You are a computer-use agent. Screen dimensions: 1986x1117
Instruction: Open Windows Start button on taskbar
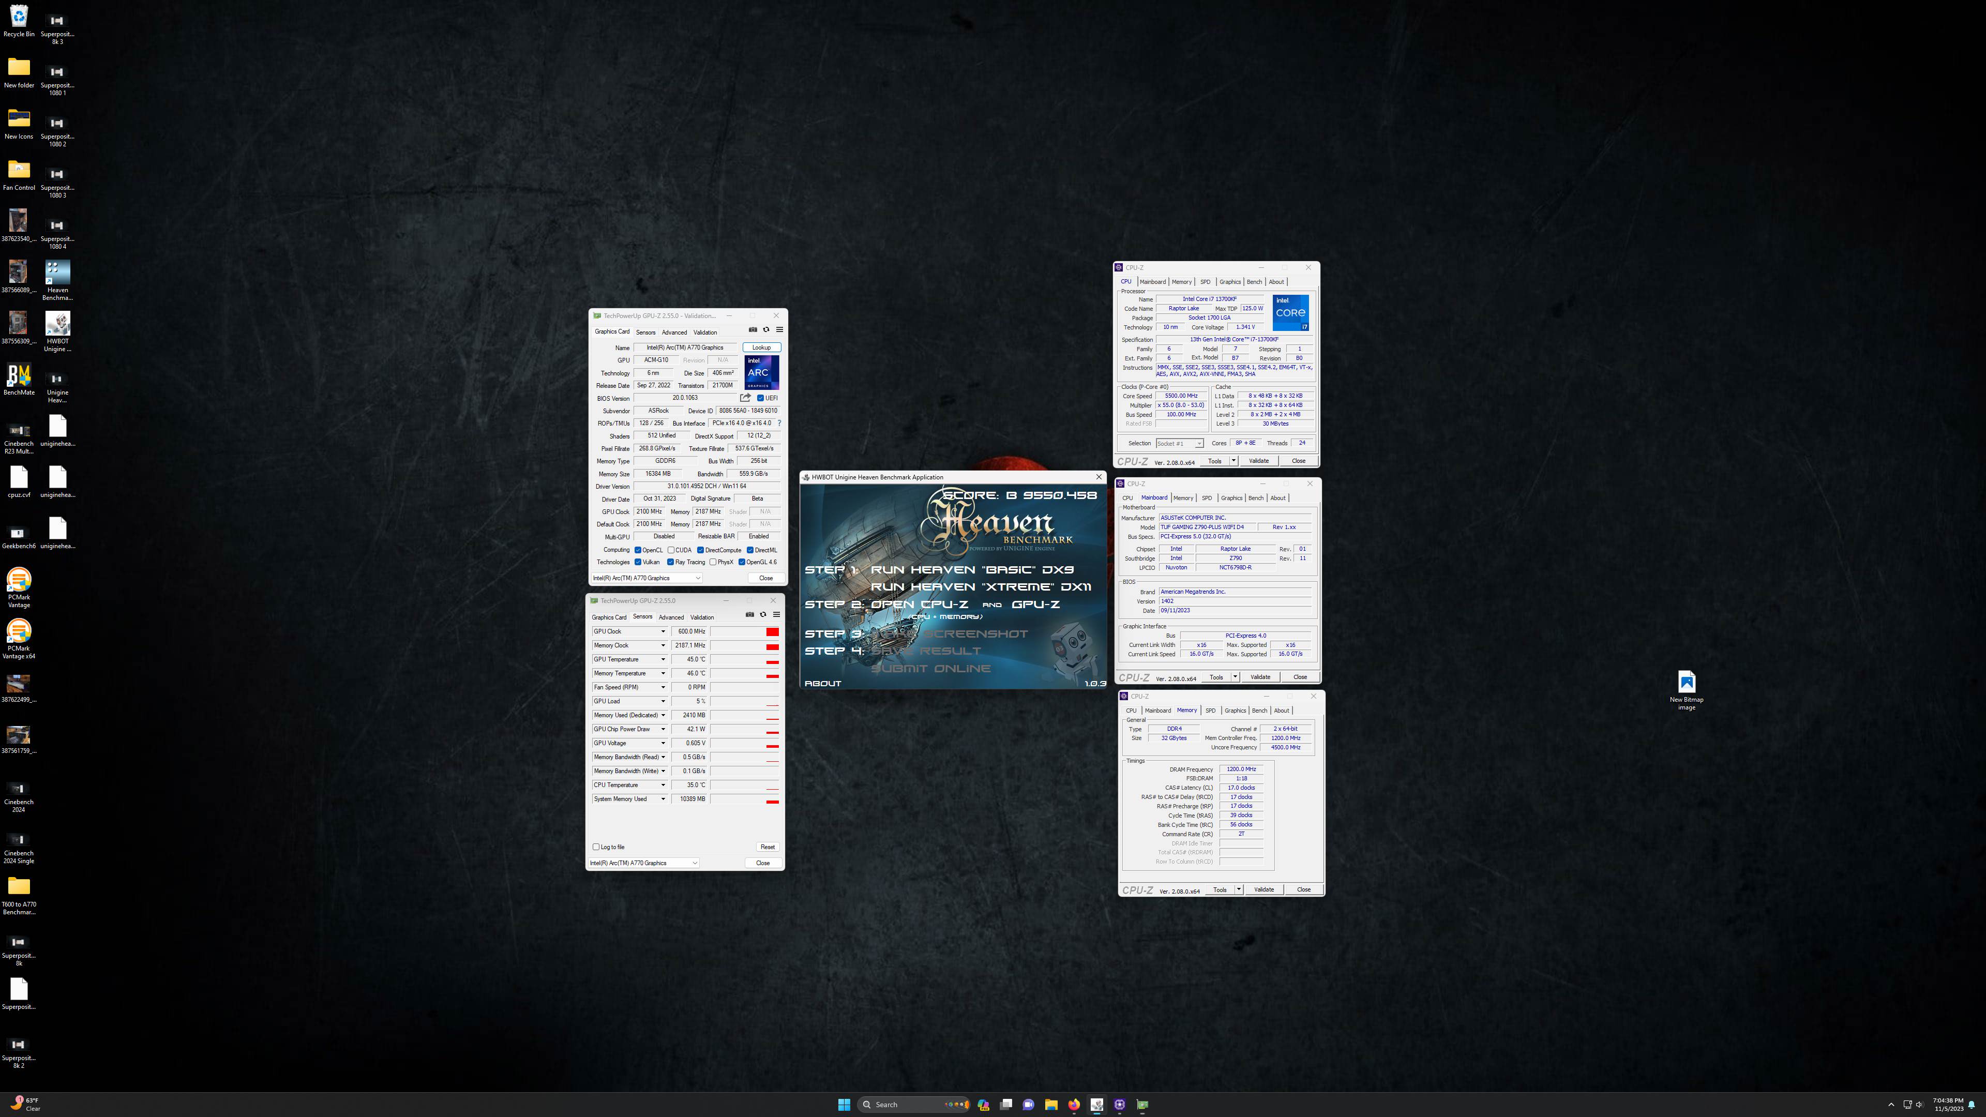[x=844, y=1105]
